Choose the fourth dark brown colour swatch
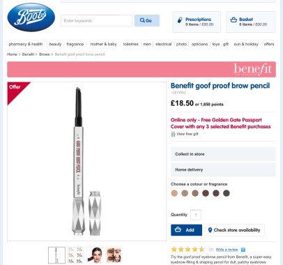 [x=206, y=193]
